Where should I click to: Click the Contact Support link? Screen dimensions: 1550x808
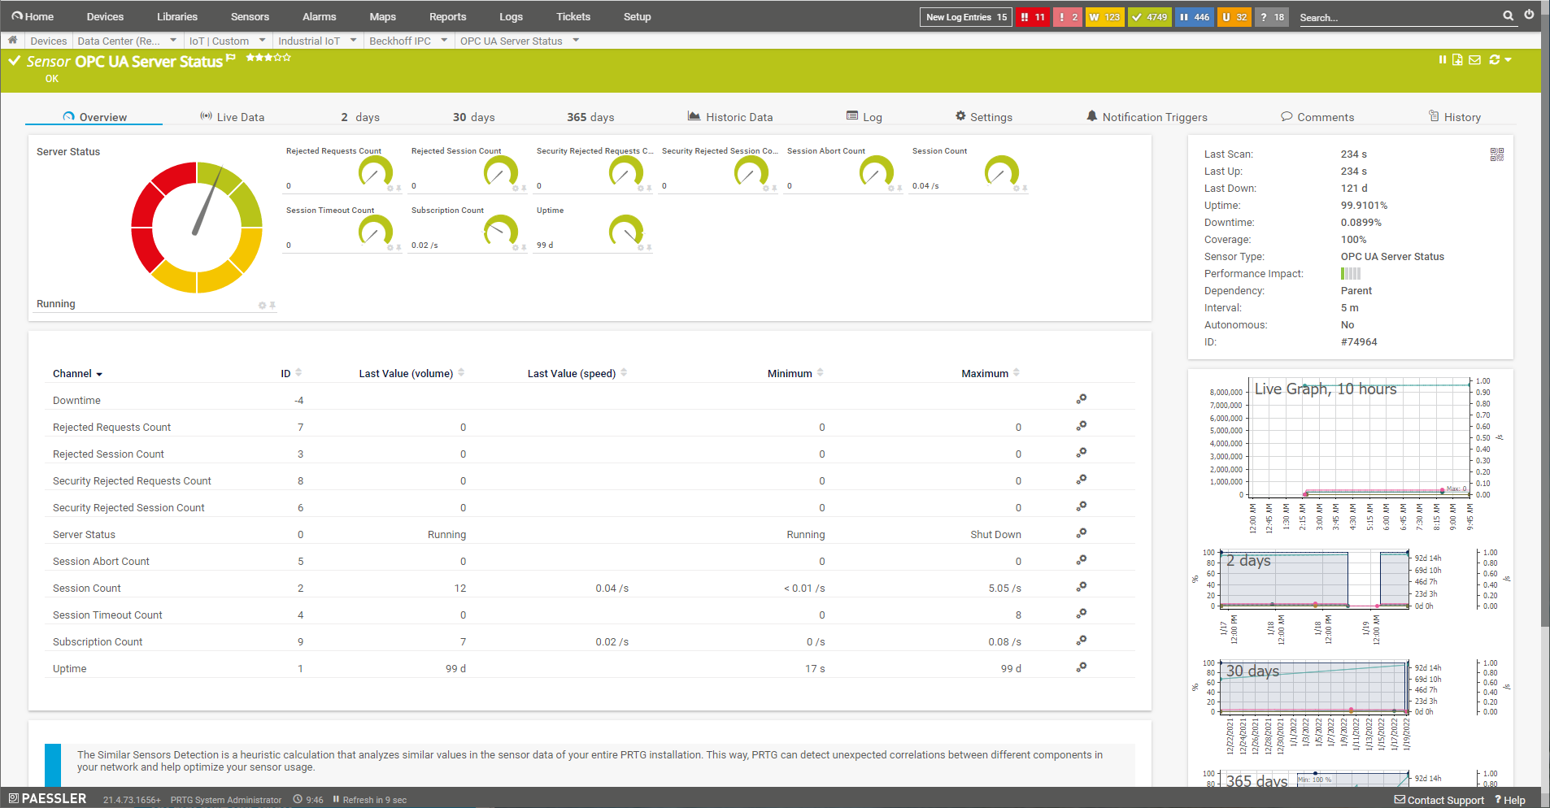pos(1439,800)
